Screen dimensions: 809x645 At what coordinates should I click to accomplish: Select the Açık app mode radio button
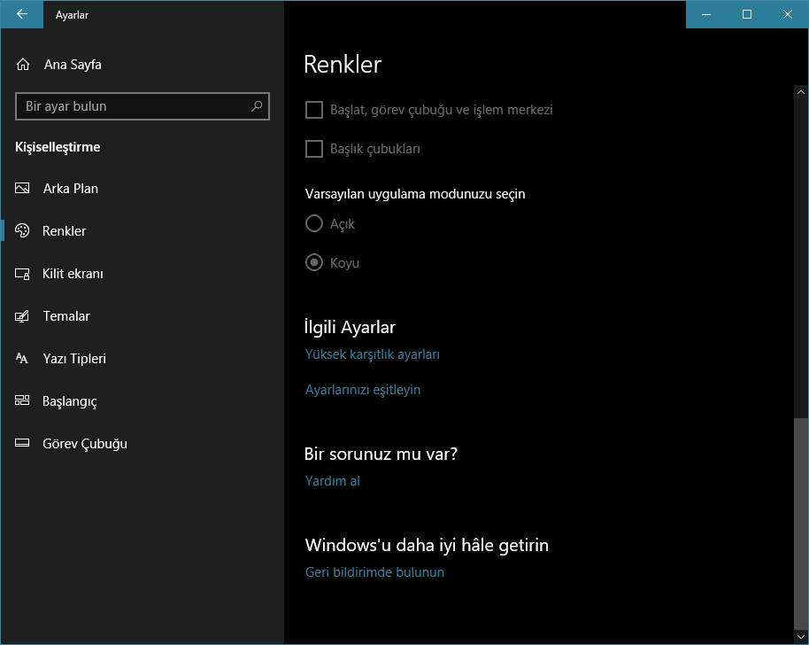(313, 224)
